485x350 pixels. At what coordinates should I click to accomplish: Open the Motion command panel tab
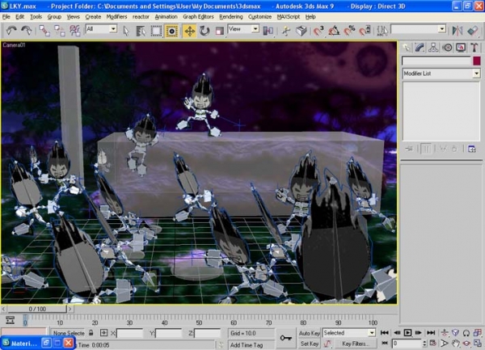[x=447, y=48]
